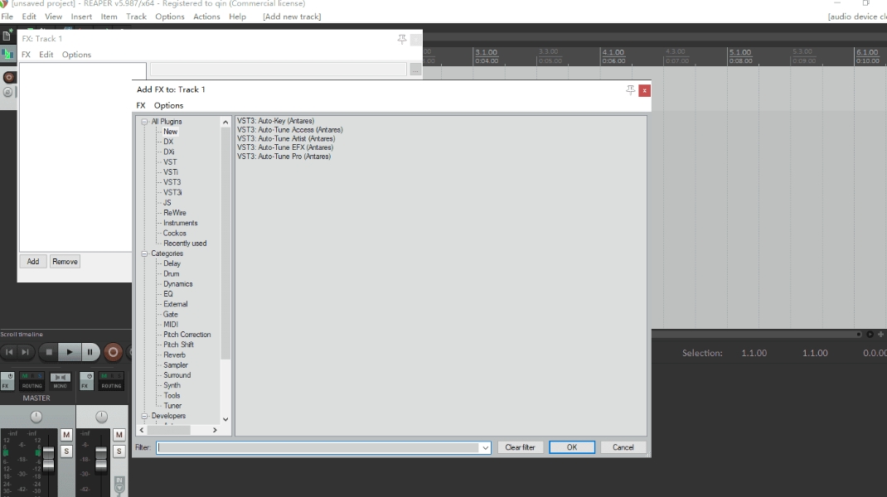Collapse the Categories tree node

coord(144,253)
